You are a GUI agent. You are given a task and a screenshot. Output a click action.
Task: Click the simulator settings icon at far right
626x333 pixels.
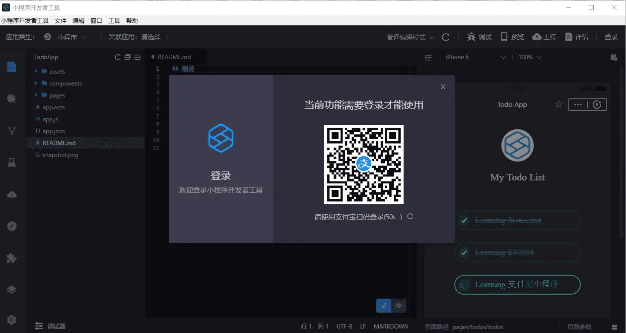point(614,57)
